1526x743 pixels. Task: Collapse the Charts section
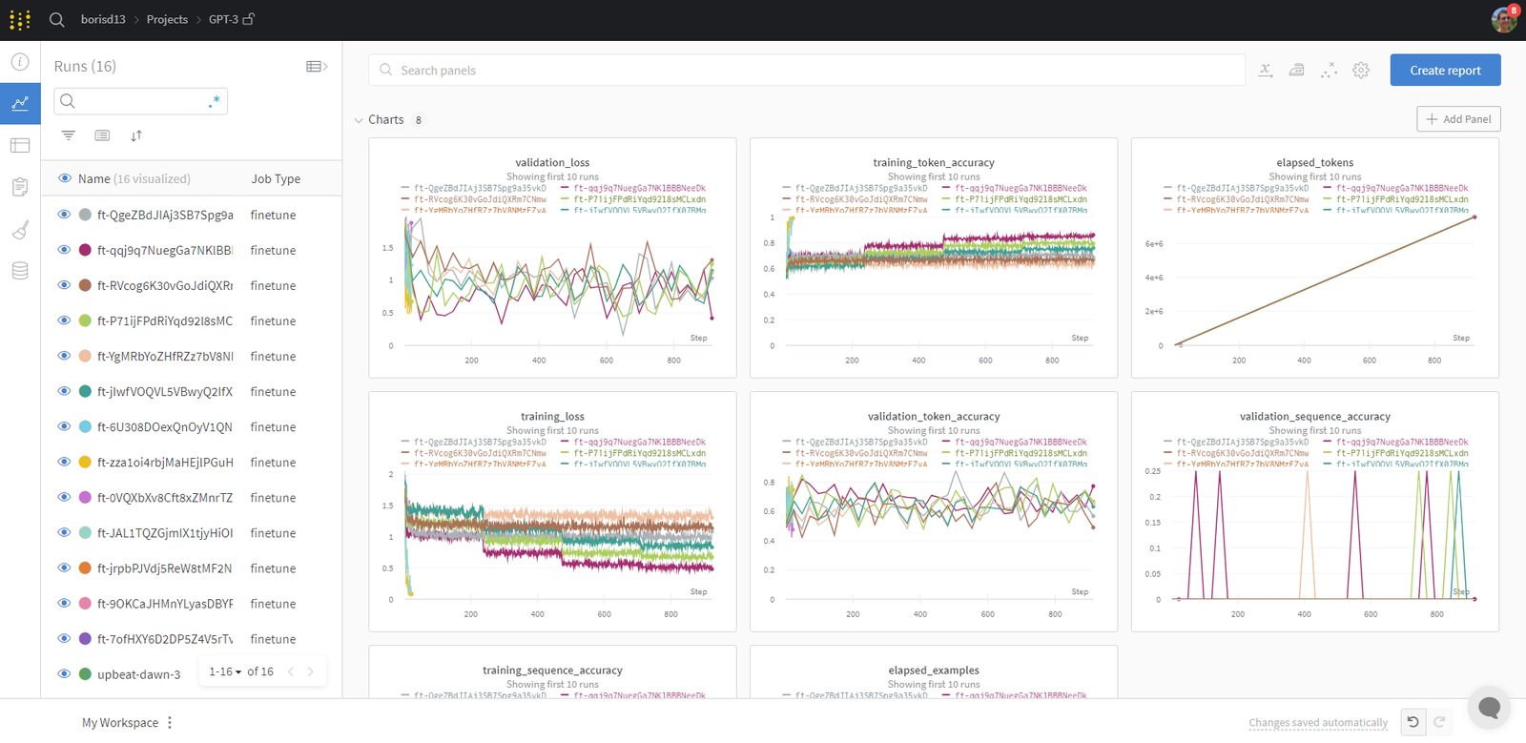click(x=359, y=120)
